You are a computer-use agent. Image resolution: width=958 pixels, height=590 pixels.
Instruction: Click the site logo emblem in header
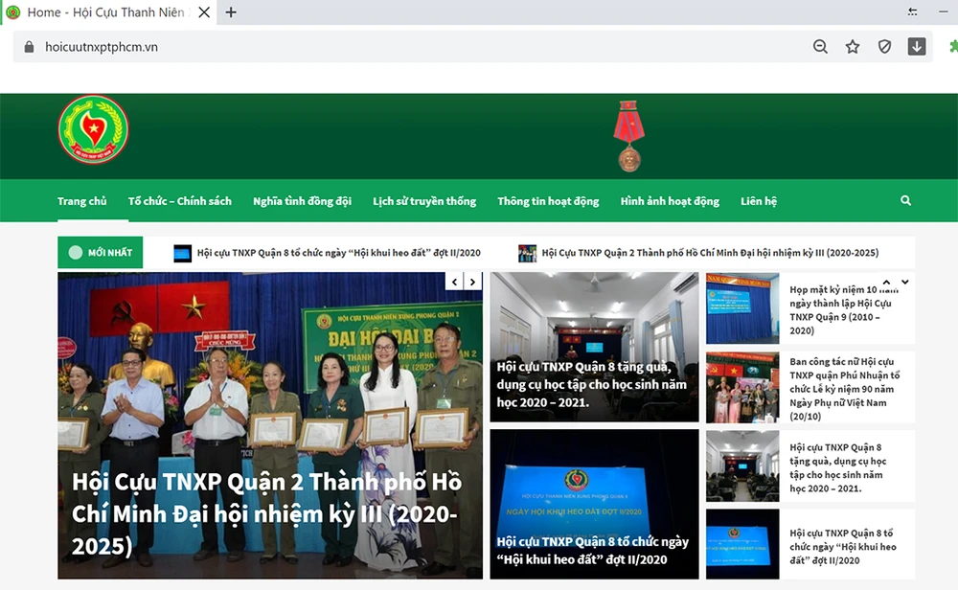coord(93,129)
